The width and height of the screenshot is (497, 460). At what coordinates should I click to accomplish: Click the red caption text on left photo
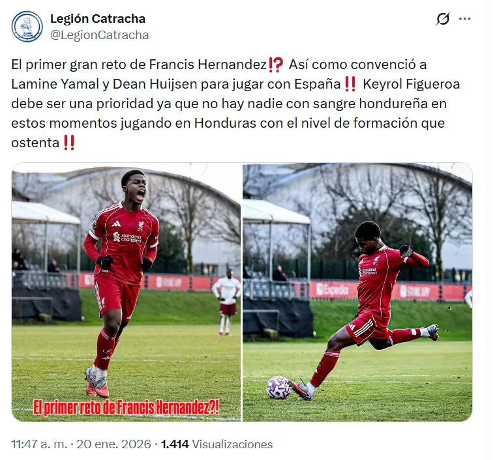tap(126, 407)
